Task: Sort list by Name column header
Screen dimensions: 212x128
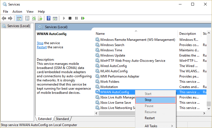Action: click(100, 34)
